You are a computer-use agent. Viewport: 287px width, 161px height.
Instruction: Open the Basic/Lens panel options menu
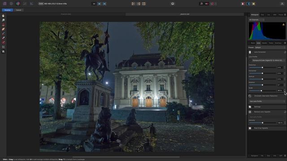[285, 43]
